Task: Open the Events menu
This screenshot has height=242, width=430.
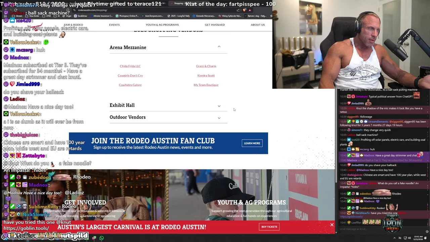Action: (x=114, y=25)
